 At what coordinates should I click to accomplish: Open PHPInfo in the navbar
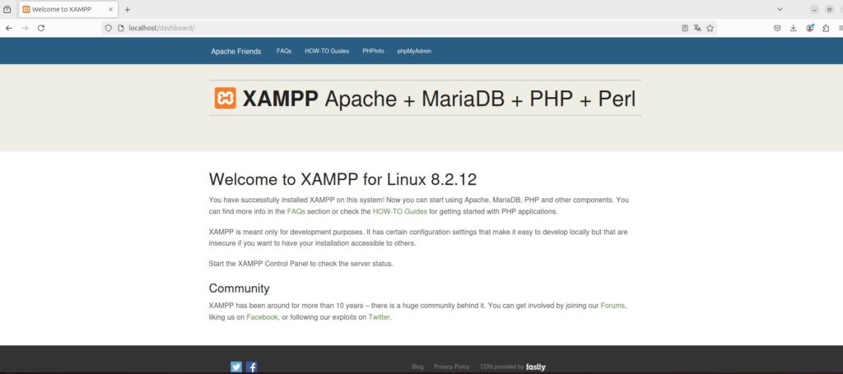point(373,51)
